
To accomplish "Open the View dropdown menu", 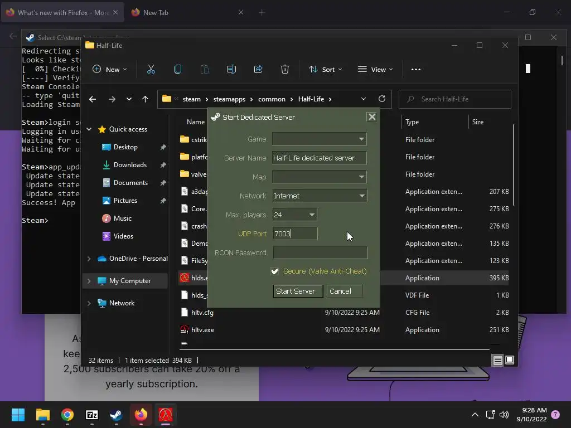I will tap(375, 69).
